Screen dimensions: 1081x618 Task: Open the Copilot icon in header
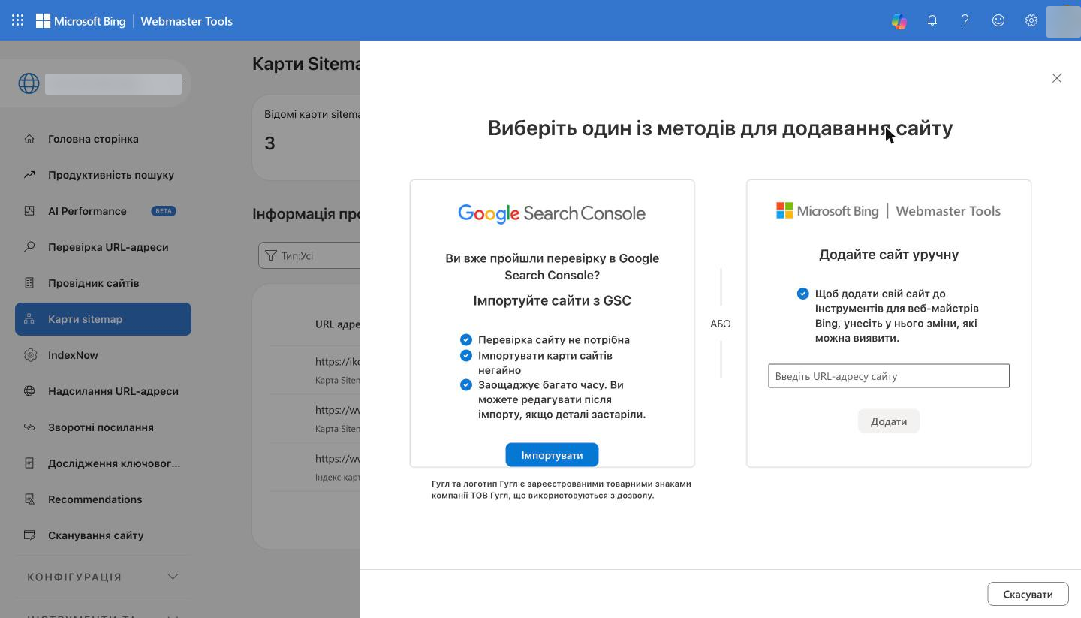(899, 21)
